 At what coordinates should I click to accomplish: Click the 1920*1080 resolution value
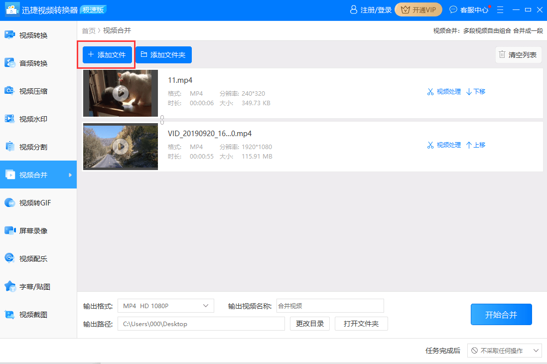tap(257, 147)
